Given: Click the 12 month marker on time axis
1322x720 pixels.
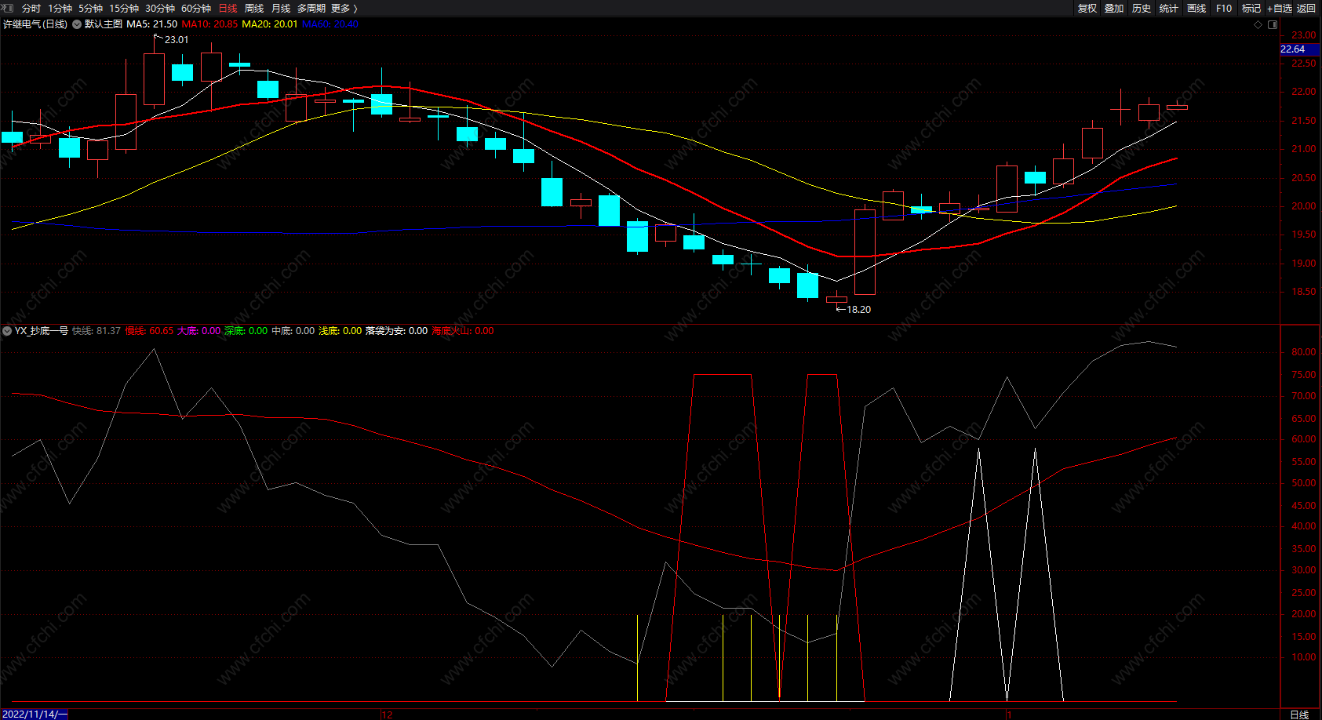Looking at the screenshot, I should [387, 715].
